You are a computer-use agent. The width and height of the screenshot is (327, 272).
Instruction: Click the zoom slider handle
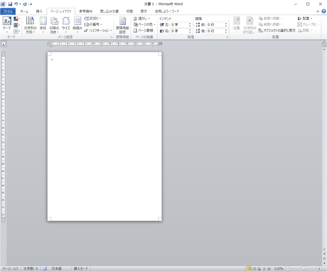(304, 269)
